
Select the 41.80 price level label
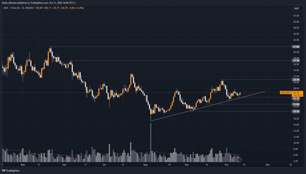[x=296, y=47]
